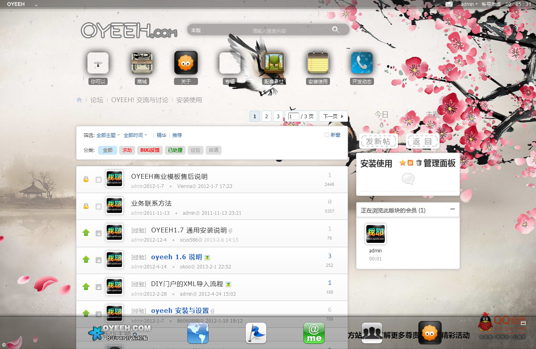Go to page 3
536x349 pixels.
pyautogui.click(x=278, y=116)
